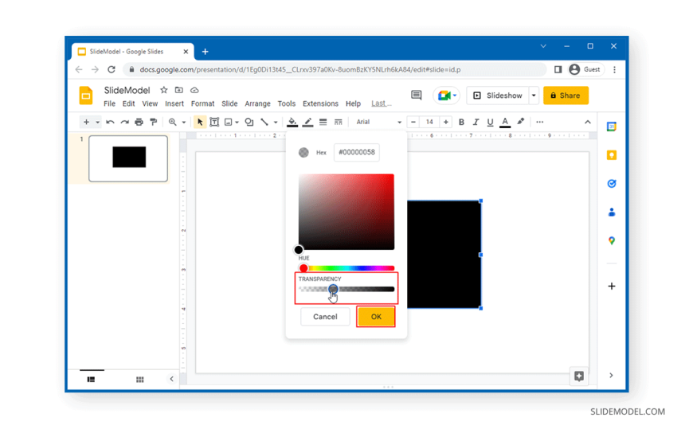Toggle bold formatting
Viewport: 693px width, 429px height.
[461, 123]
